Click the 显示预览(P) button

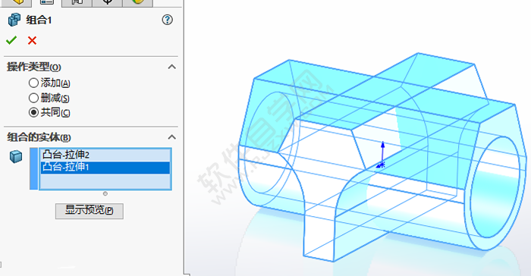(90, 211)
